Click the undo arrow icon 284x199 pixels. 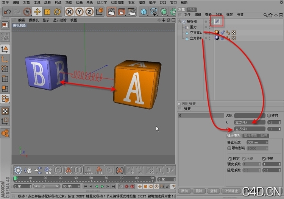point(7,12)
